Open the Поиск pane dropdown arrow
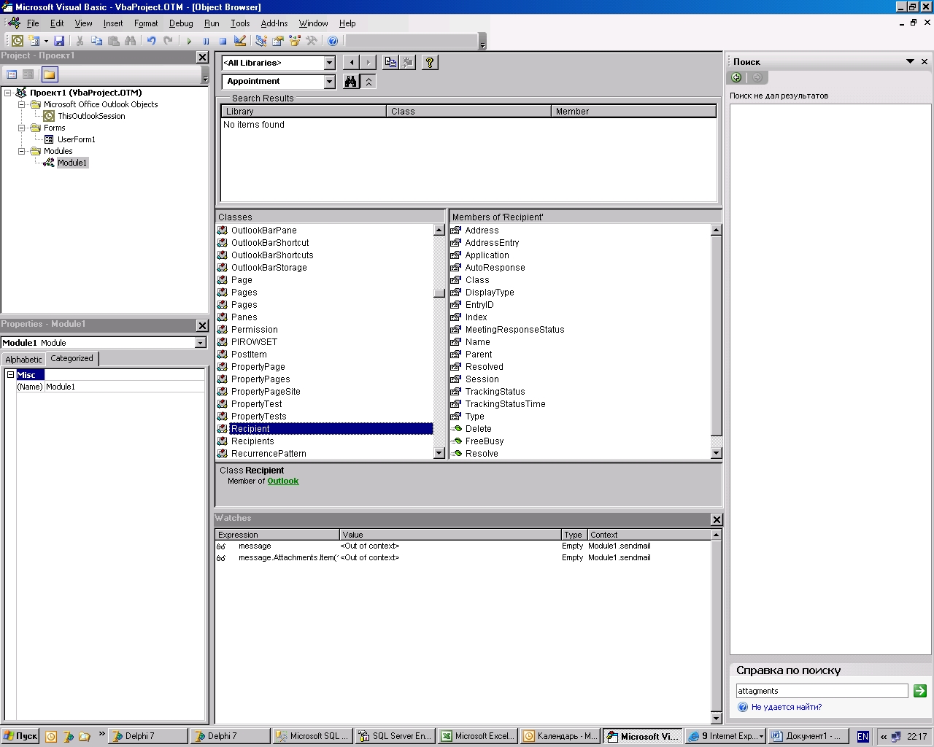Viewport: 934px width, 747px height. 910,61
